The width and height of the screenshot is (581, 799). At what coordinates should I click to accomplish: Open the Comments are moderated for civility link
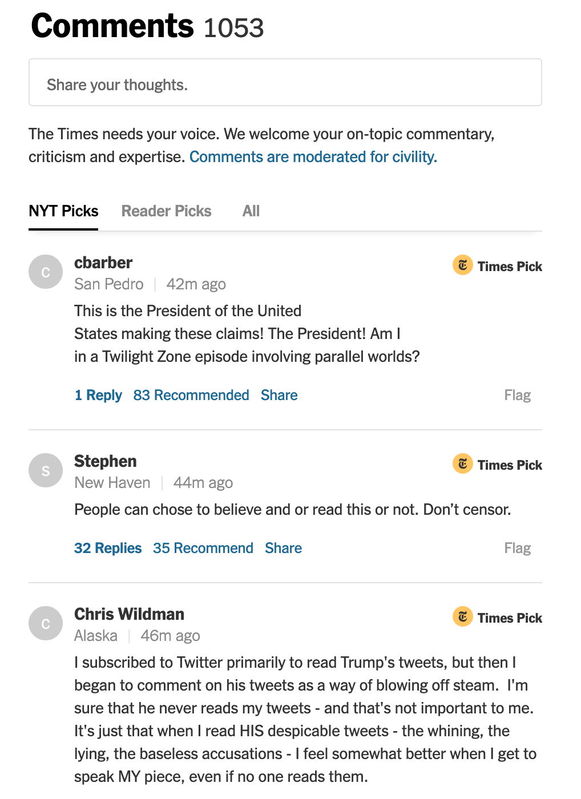pyautogui.click(x=313, y=157)
